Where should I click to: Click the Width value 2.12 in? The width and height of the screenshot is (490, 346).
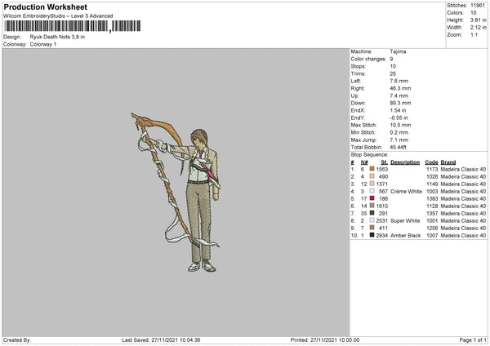click(478, 28)
